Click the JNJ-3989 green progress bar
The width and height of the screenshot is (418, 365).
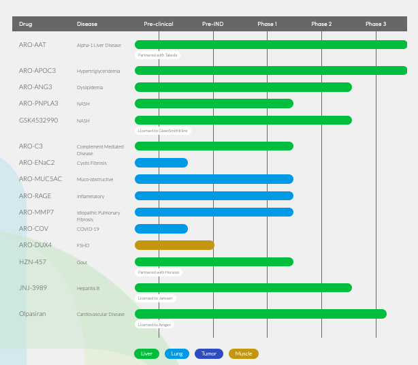pyautogui.click(x=244, y=287)
